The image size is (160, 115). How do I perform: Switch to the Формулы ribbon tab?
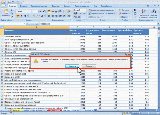(55, 5)
